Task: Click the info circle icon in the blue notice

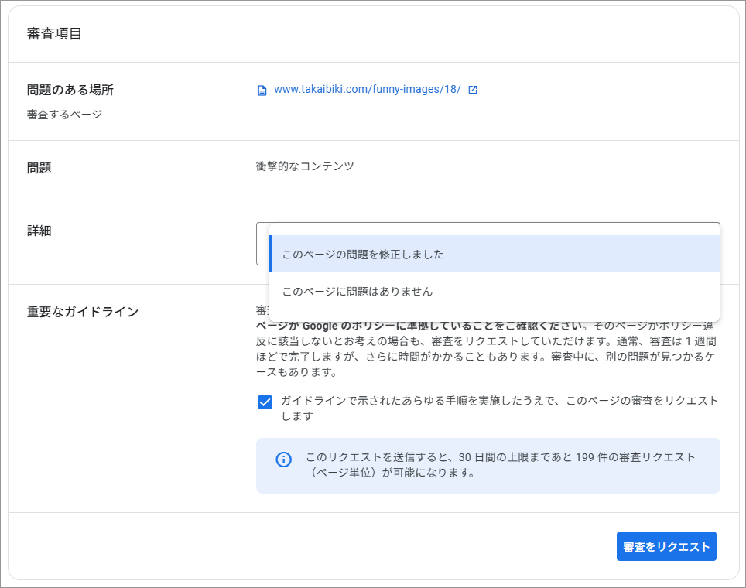Action: pyautogui.click(x=283, y=460)
